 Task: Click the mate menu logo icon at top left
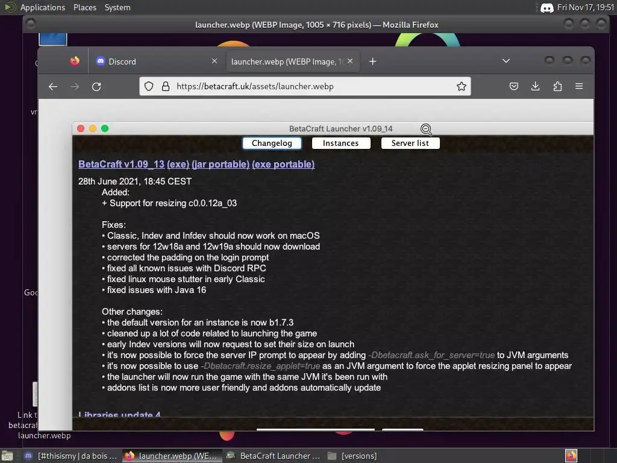[x=9, y=7]
